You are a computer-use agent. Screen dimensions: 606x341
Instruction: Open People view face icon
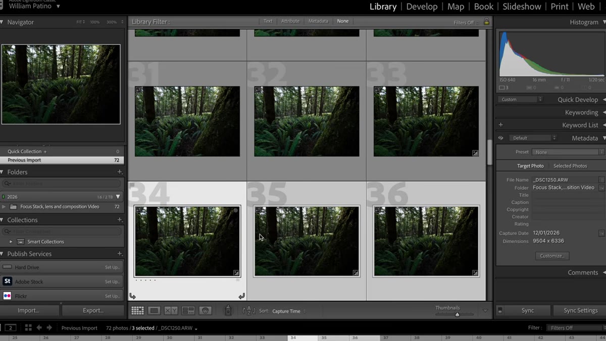click(x=205, y=311)
